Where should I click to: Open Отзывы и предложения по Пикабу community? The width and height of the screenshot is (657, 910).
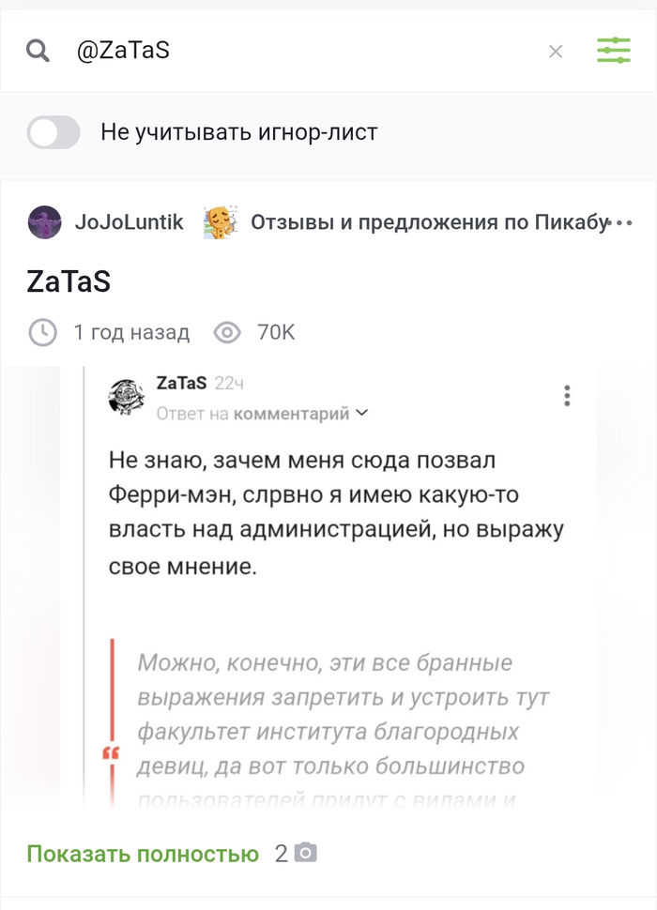428,222
